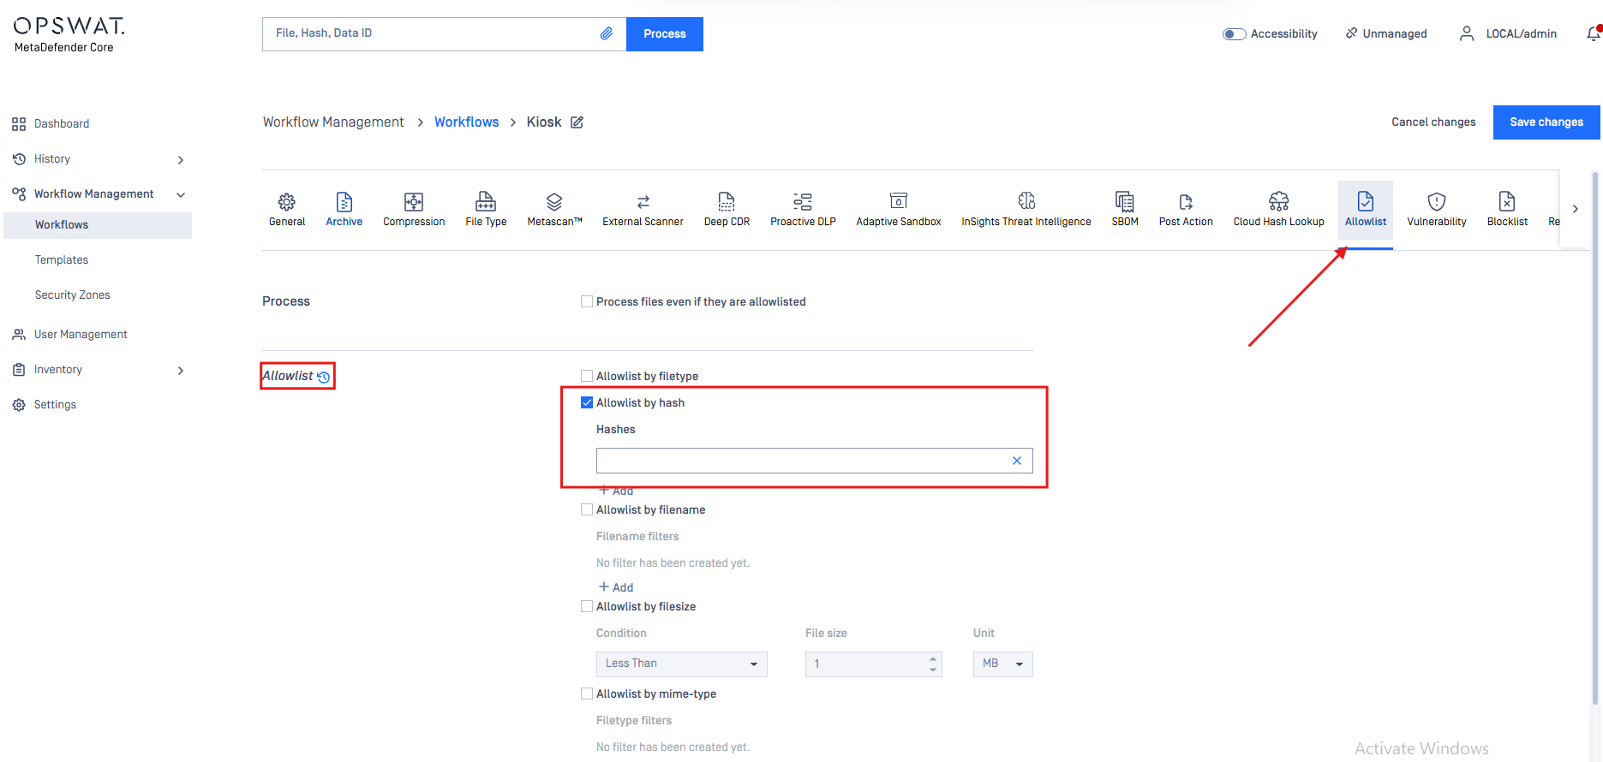
Task: Toggle the Accessibility switch
Action: tap(1234, 34)
